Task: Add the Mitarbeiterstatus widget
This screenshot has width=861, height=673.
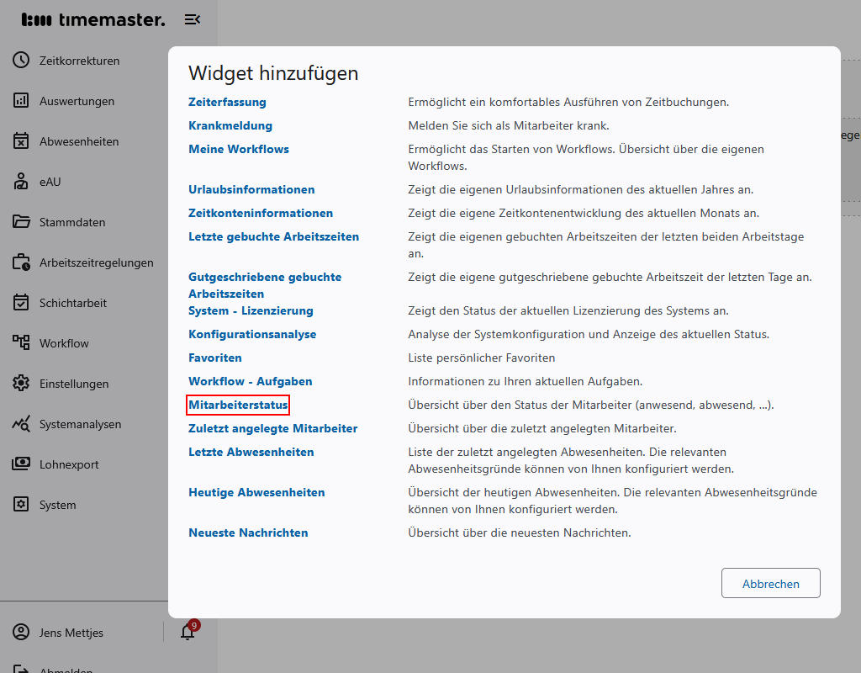Action: pos(238,405)
